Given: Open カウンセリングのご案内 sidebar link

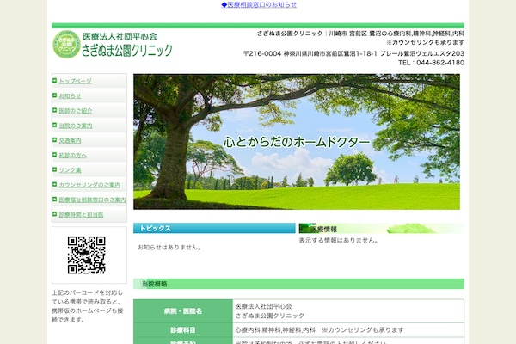Looking at the screenshot, I should pyautogui.click(x=89, y=185).
